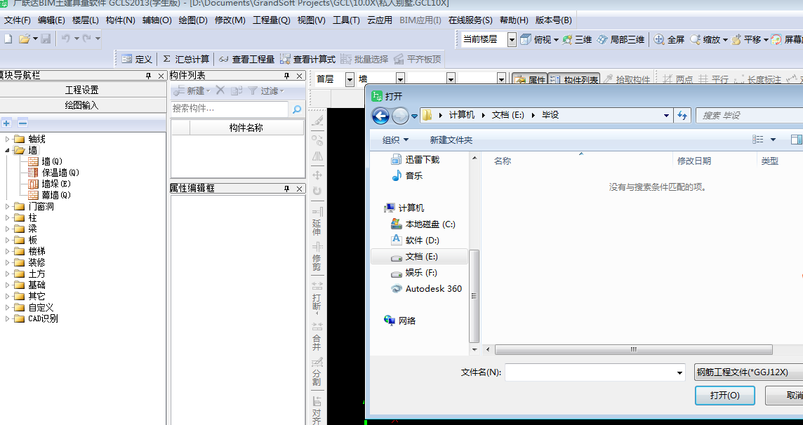Click the New file icon in toolbar

coord(8,39)
